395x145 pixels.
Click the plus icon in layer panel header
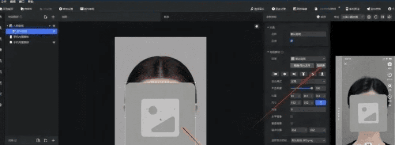click(x=53, y=17)
